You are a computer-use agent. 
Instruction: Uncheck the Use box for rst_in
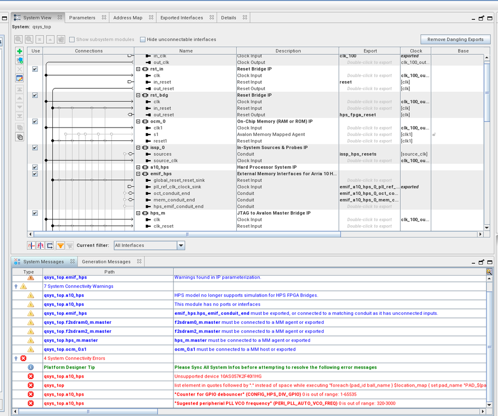tap(35, 69)
